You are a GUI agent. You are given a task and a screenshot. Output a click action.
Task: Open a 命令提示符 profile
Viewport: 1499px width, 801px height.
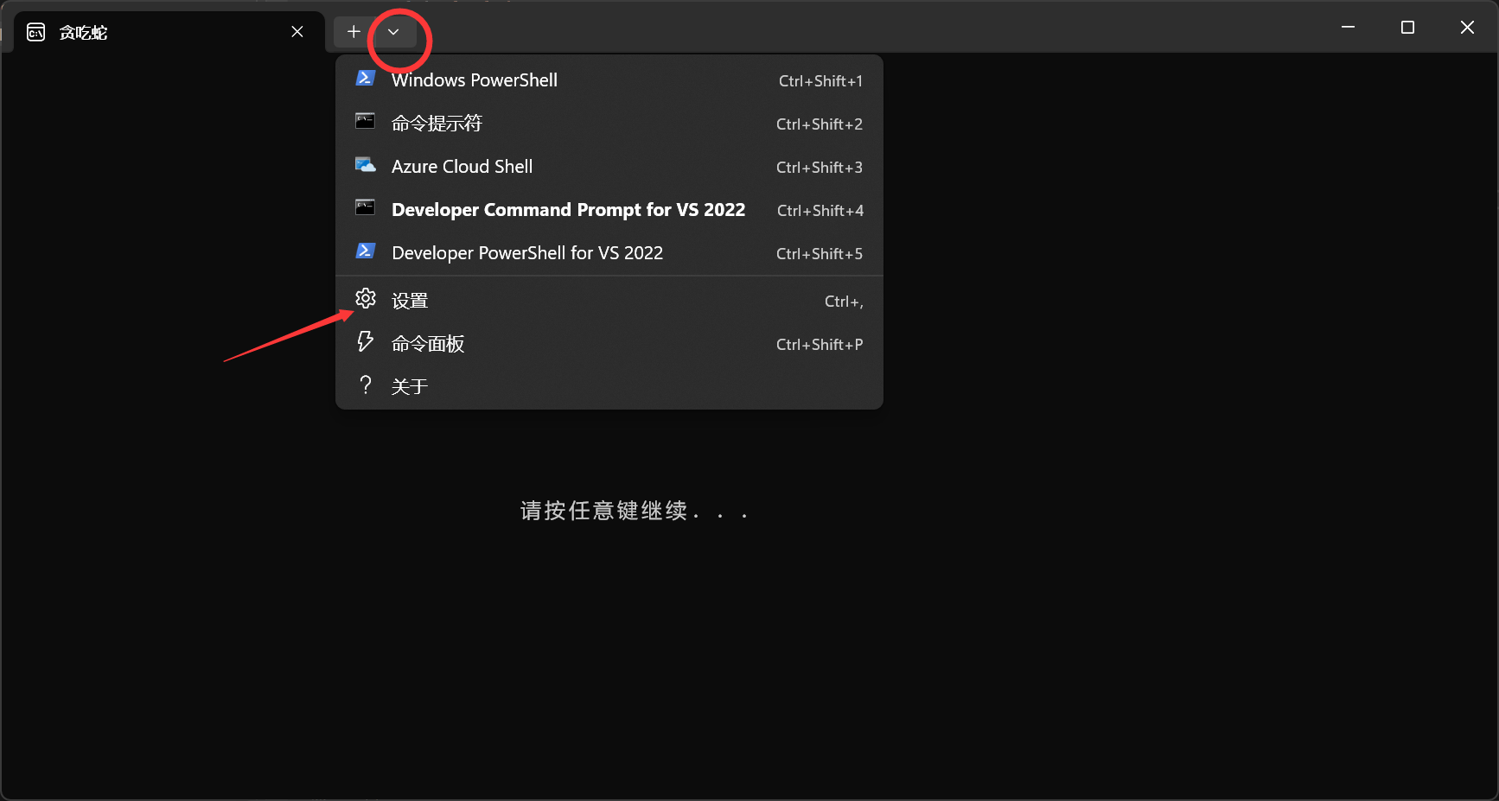pos(609,124)
